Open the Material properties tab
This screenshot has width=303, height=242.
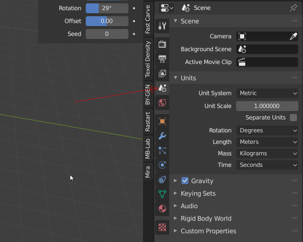162,209
